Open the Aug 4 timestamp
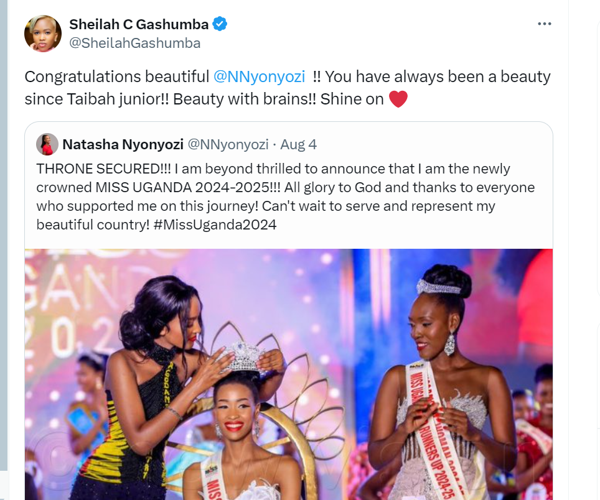 298,144
